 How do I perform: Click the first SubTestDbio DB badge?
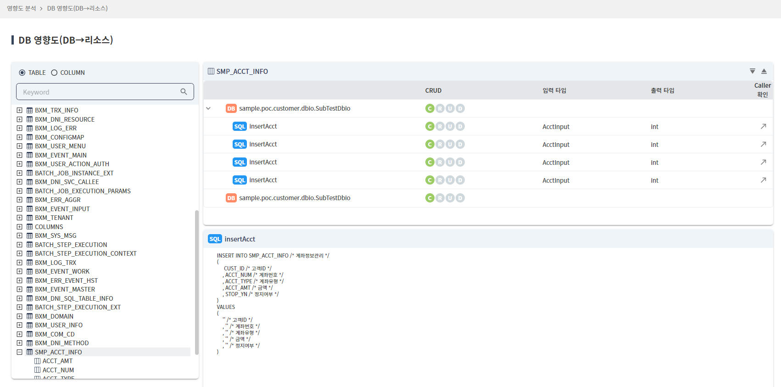point(231,108)
